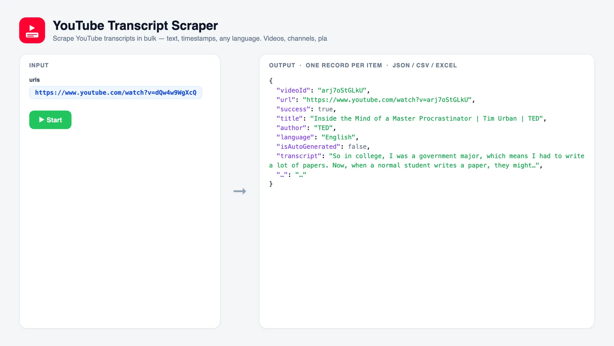Click the "url" line with arj7oStGLkU link
This screenshot has width=614, height=346.
(376, 100)
